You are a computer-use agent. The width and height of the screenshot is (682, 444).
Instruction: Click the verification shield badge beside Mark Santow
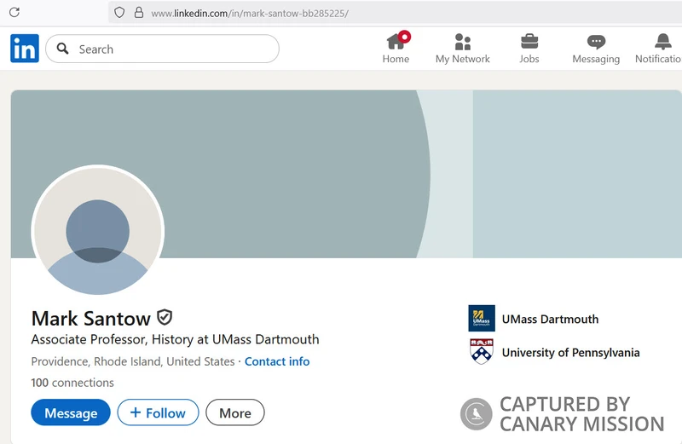165,318
